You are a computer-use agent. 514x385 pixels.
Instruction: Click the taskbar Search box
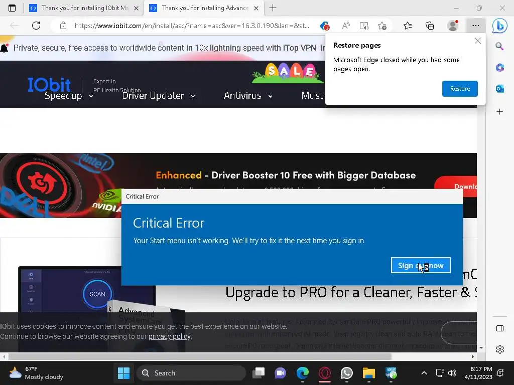pos(191,373)
